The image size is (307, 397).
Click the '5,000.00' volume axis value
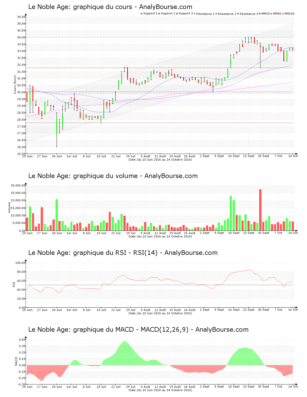pyautogui.click(x=19, y=223)
